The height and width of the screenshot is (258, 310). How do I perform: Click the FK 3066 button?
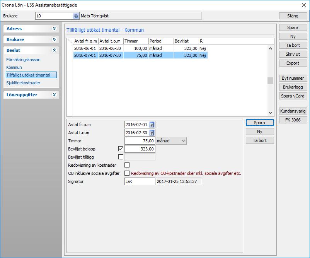[293, 120]
